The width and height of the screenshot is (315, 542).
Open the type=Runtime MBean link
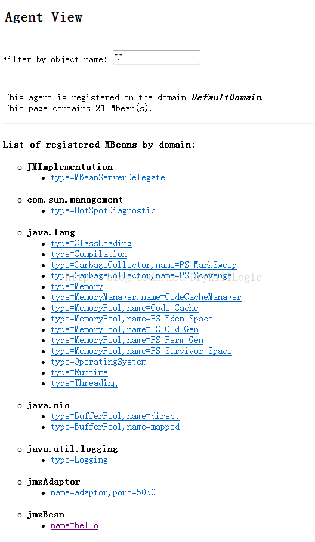[79, 372]
